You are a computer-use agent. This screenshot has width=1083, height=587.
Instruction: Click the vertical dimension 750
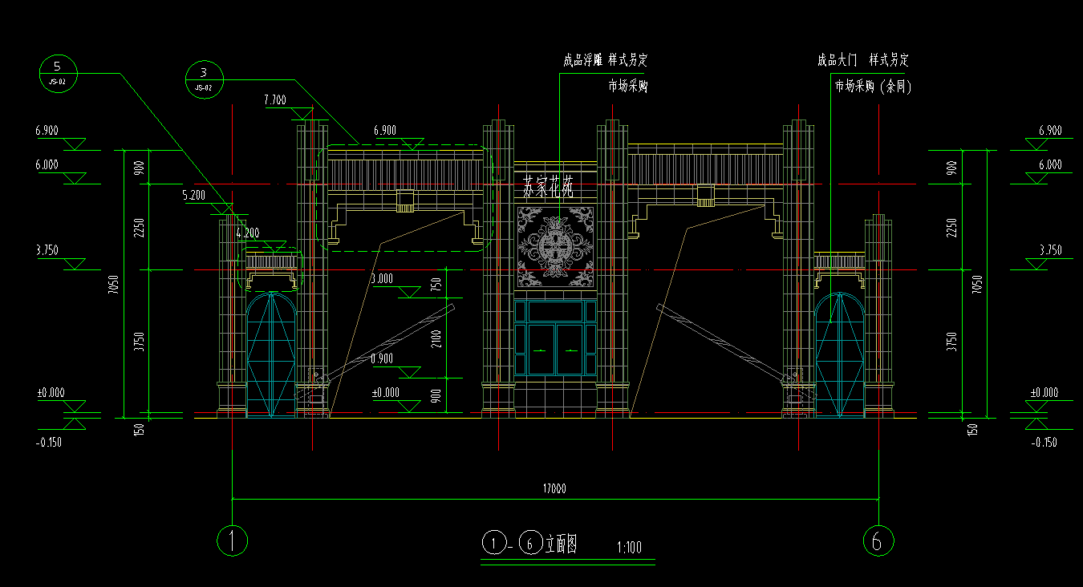click(x=436, y=284)
